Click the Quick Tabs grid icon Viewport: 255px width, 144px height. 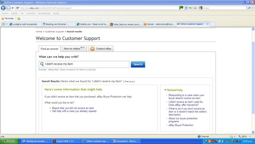click(3, 24)
